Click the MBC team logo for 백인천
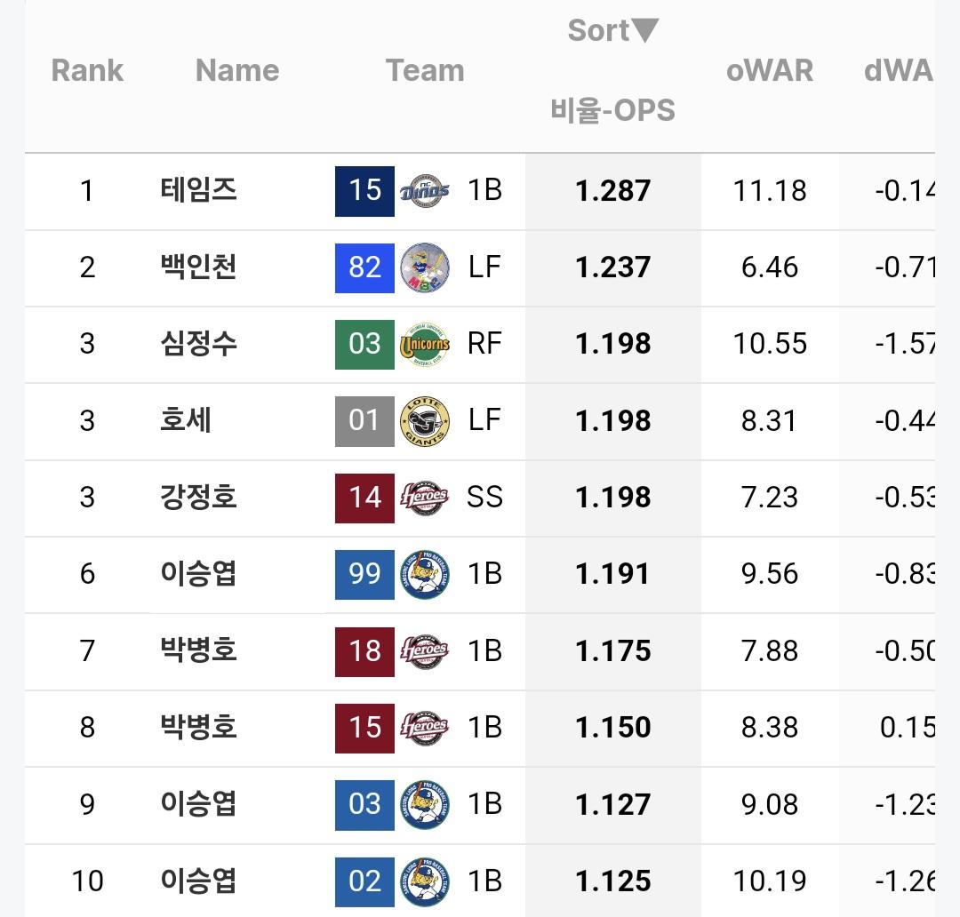The image size is (960, 917). coord(424,267)
